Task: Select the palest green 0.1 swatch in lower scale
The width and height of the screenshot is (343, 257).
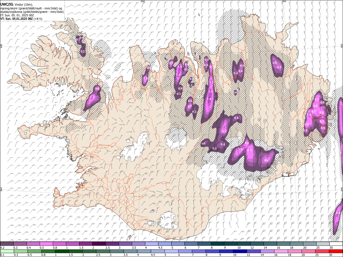Action: (x=7, y=251)
